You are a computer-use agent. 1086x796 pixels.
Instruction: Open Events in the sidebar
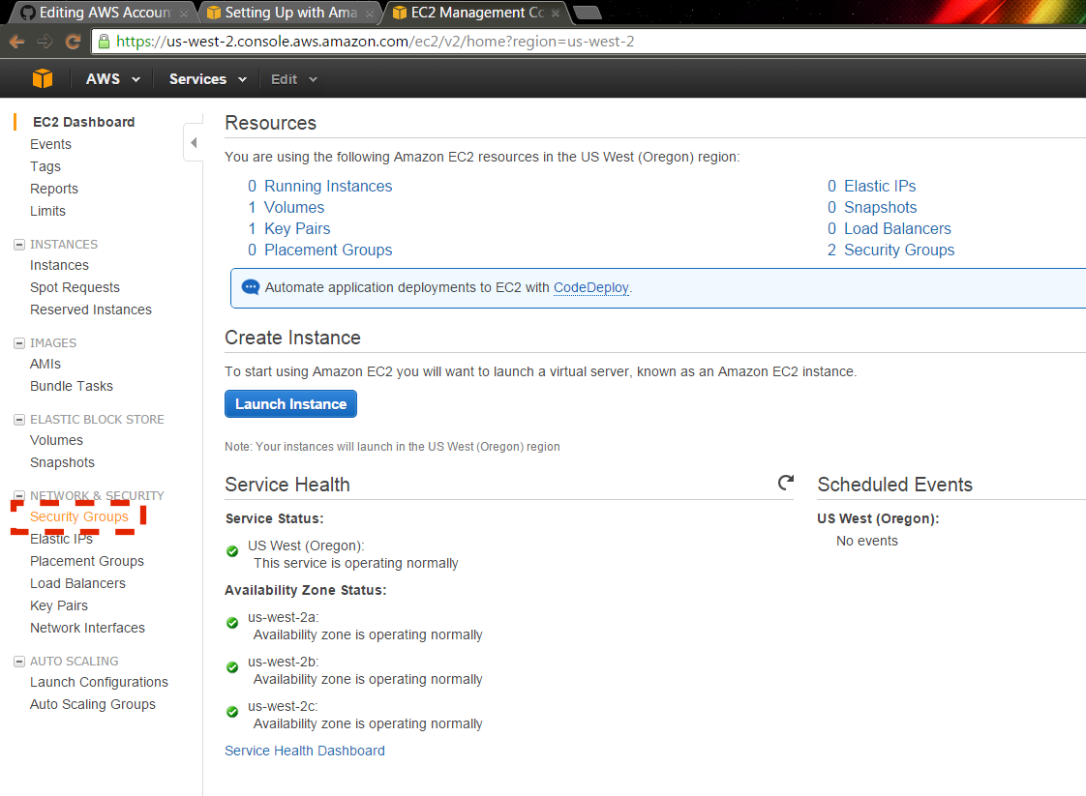point(50,145)
